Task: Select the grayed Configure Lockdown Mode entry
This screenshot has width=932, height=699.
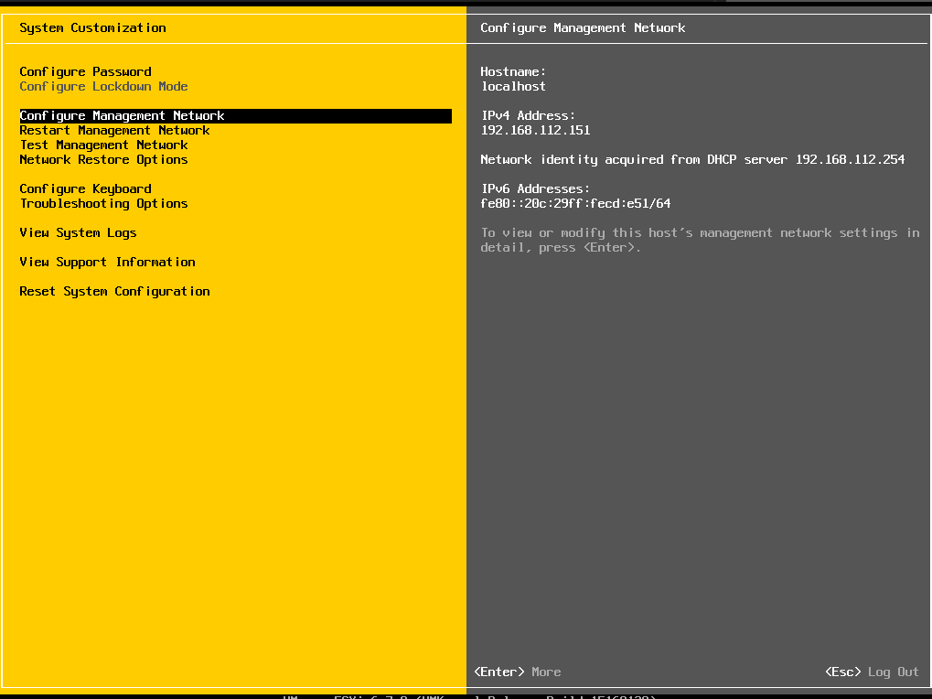Action: (103, 87)
